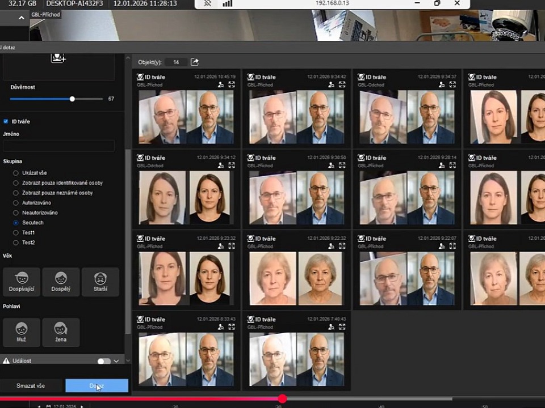Select the Ukázat vše radio option
The width and height of the screenshot is (545, 408).
(x=16, y=173)
